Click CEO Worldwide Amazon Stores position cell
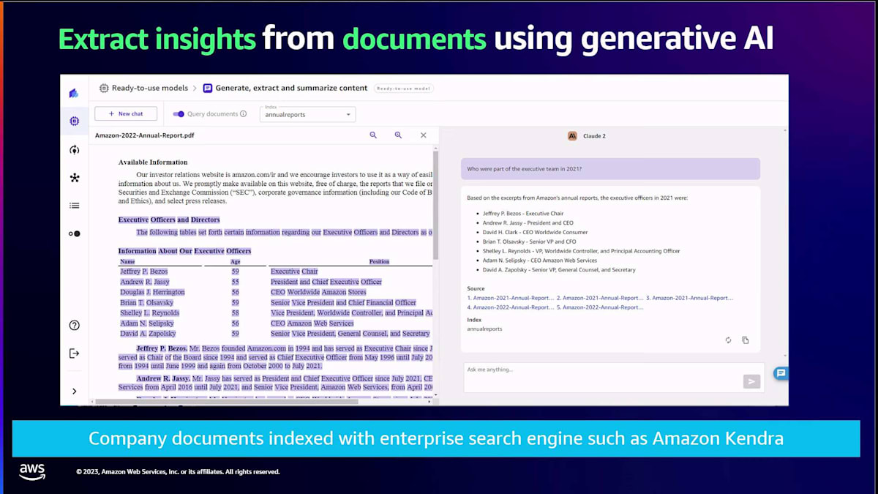The image size is (878, 494). coord(318,292)
